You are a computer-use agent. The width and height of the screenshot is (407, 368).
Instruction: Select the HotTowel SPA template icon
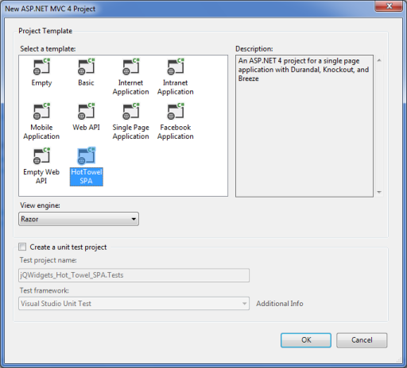pos(87,155)
